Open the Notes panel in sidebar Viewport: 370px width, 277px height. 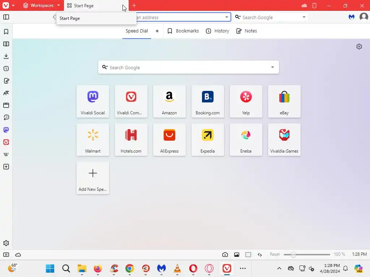6,81
